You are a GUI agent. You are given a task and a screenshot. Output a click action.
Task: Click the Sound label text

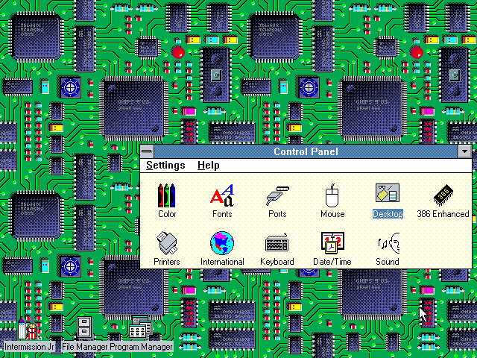[x=388, y=262]
